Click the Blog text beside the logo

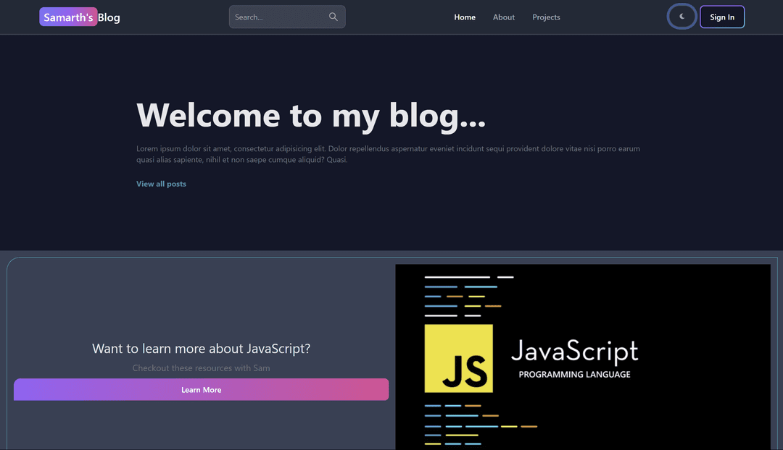click(110, 17)
